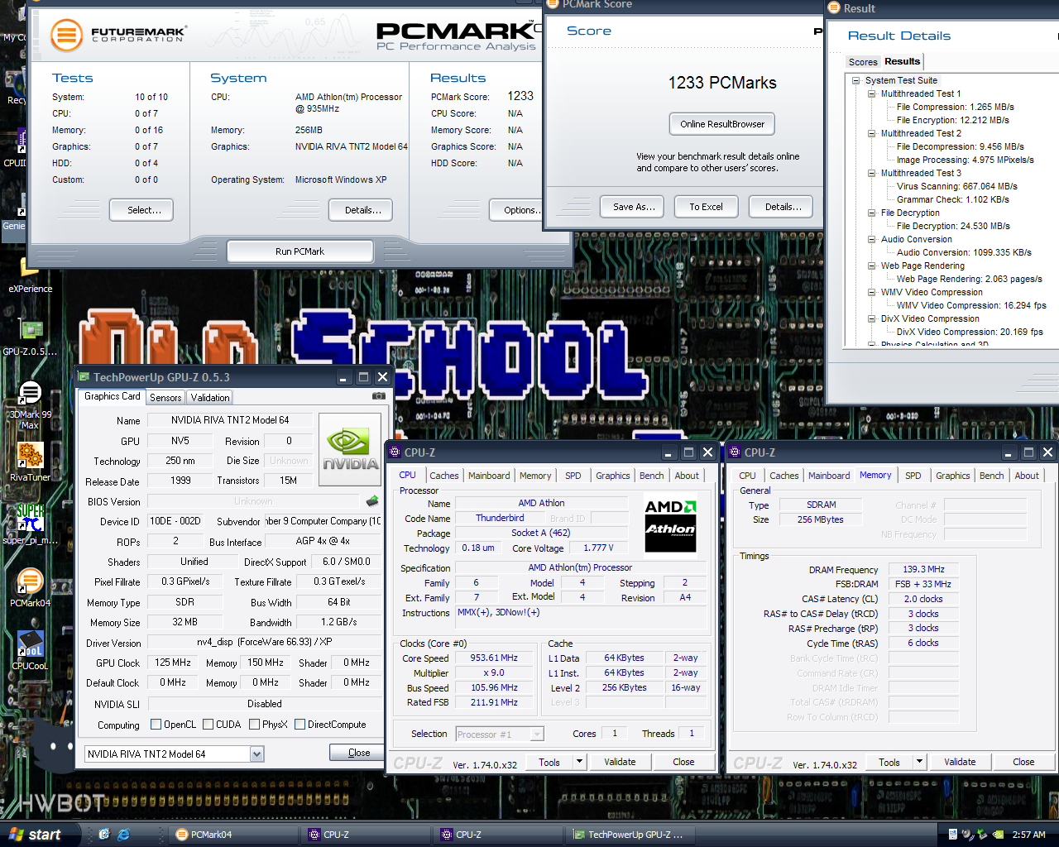
Task: Click GPU-Z save BIOS chip icon
Action: (x=372, y=500)
